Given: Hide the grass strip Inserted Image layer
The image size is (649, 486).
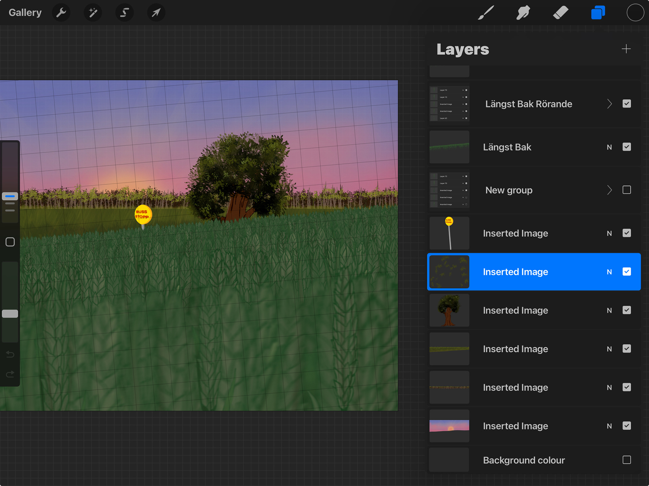Looking at the screenshot, I should pos(627,349).
